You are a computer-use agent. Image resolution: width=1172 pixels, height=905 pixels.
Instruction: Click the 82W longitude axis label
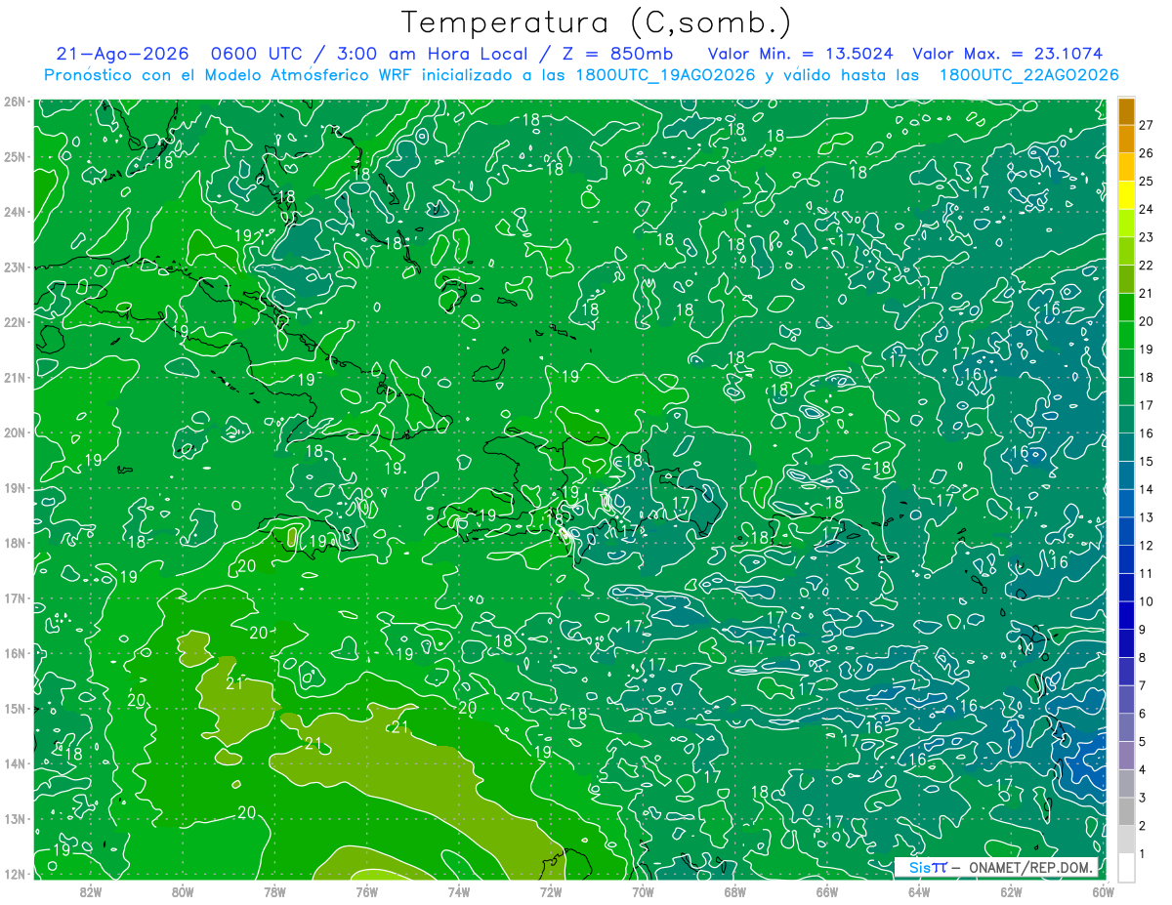91,891
